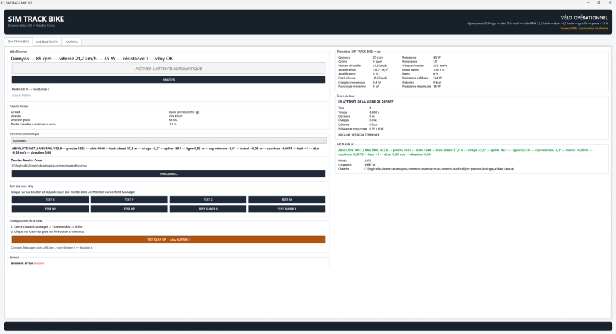Viewport: 616px width, 334px height.
Task: Click the Cardio value 0 bpm
Action: tap(377, 62)
